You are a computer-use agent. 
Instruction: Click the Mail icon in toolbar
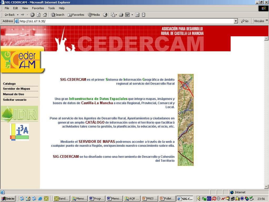(x=113, y=15)
